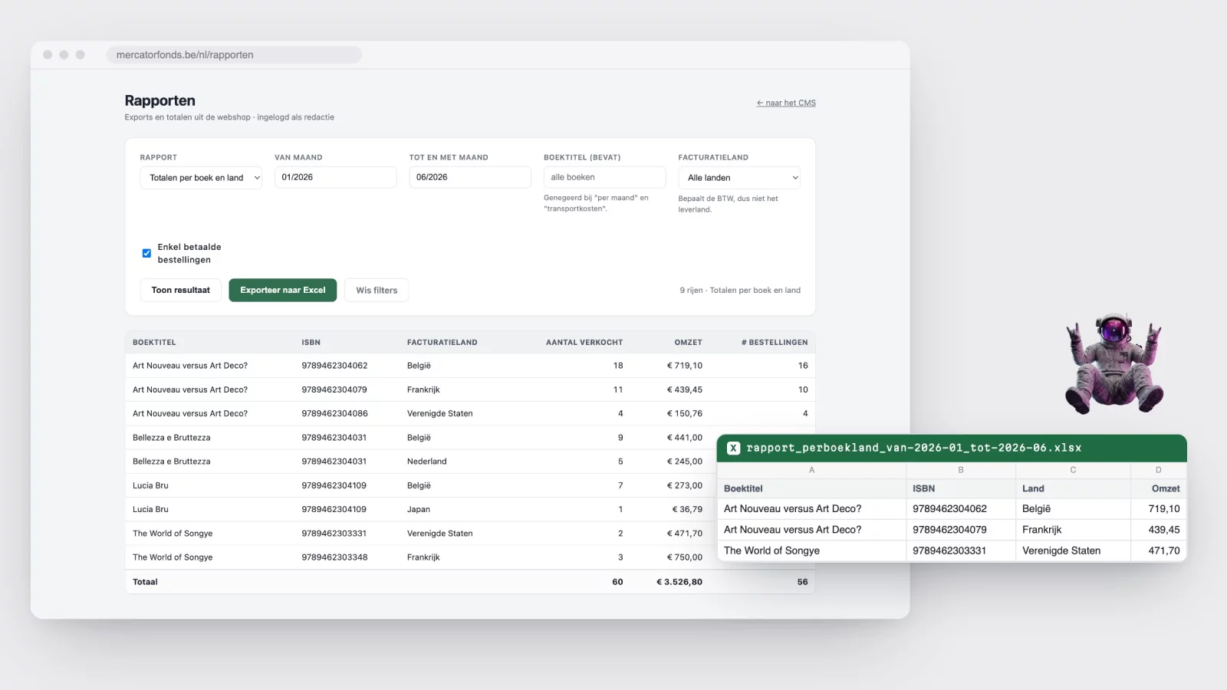Click the astronaut illustration
Viewport: 1227px width, 690px height.
point(1114,363)
